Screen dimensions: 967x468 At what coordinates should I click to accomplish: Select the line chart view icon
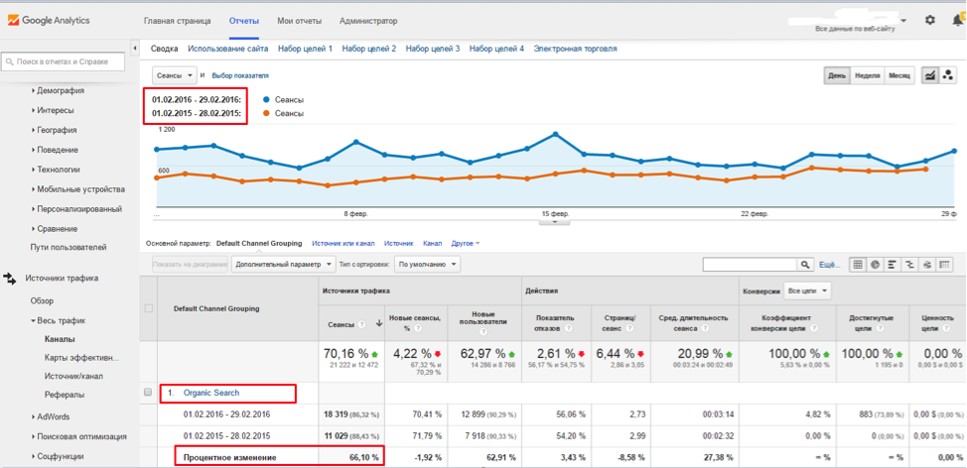[929, 75]
